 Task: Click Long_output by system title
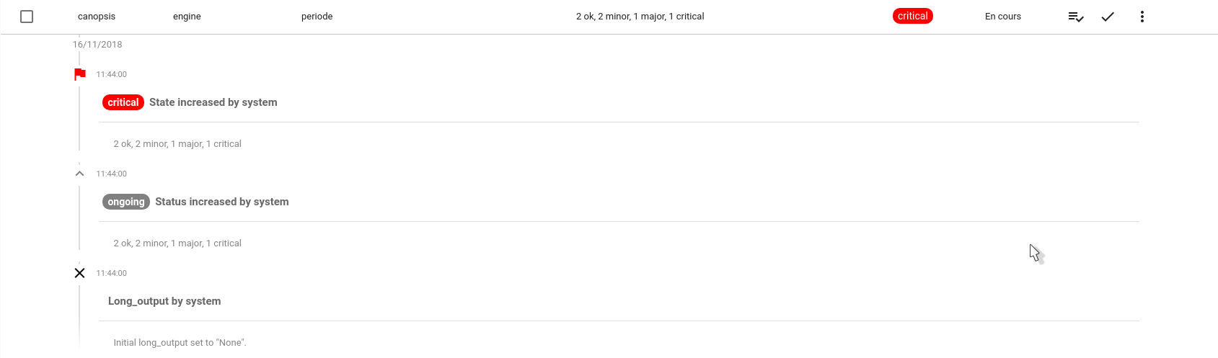[x=164, y=301]
